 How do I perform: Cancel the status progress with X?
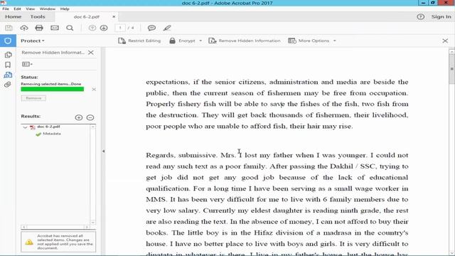(94, 90)
